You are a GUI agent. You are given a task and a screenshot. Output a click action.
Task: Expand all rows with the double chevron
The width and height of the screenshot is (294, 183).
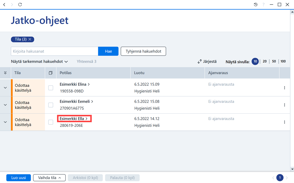pyautogui.click(x=5, y=73)
